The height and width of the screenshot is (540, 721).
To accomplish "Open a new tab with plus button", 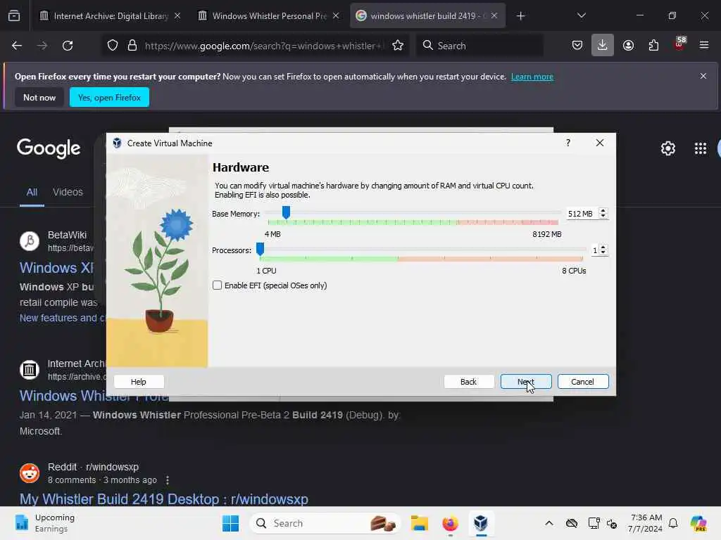I will [520, 16].
